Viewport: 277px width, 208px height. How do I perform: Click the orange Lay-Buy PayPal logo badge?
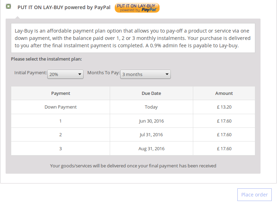click(x=137, y=8)
